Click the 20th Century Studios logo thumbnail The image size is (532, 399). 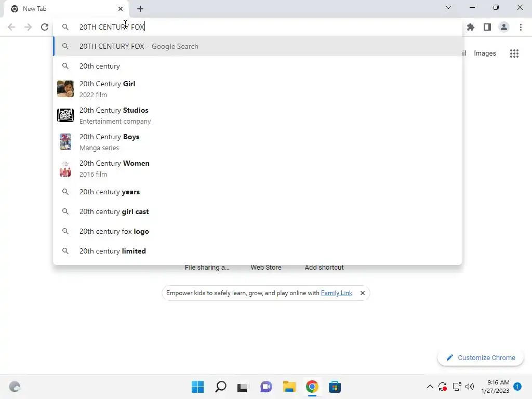[x=65, y=115]
